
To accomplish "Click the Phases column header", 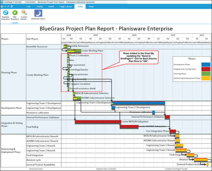I will click(5, 39).
